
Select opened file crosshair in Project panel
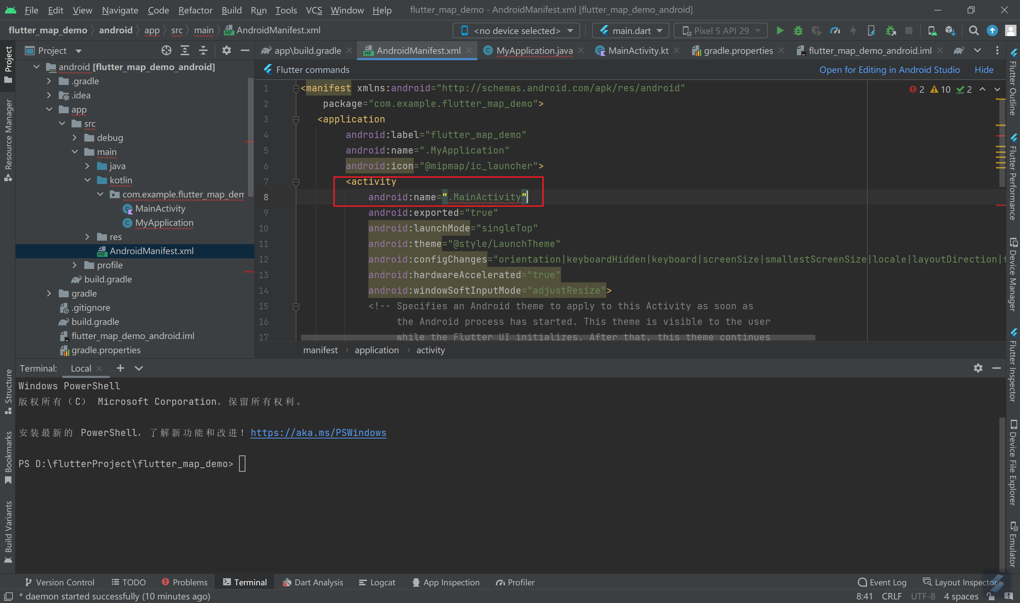pyautogui.click(x=166, y=50)
